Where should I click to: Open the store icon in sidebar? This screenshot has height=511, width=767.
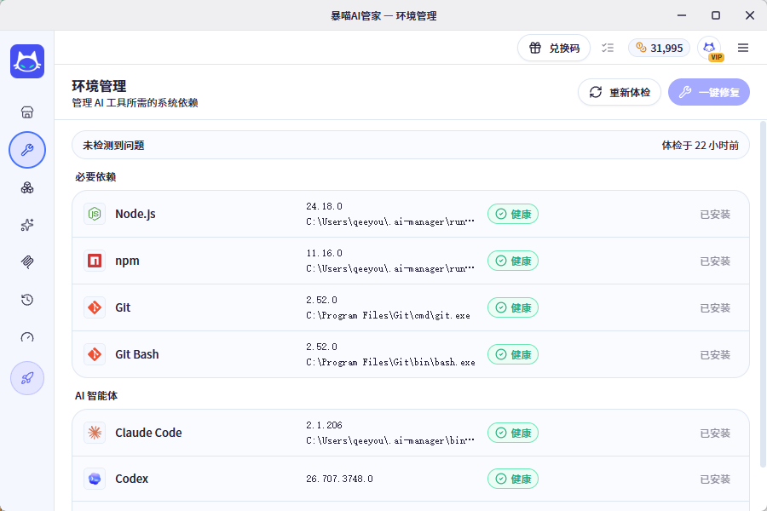27,112
